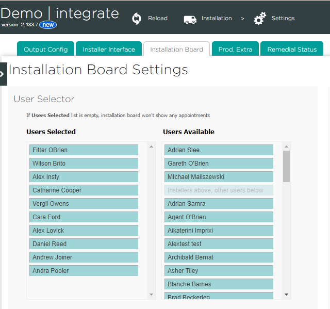Click the blue 'new' version badge
Screen dimensions: 330x309
[48, 25]
